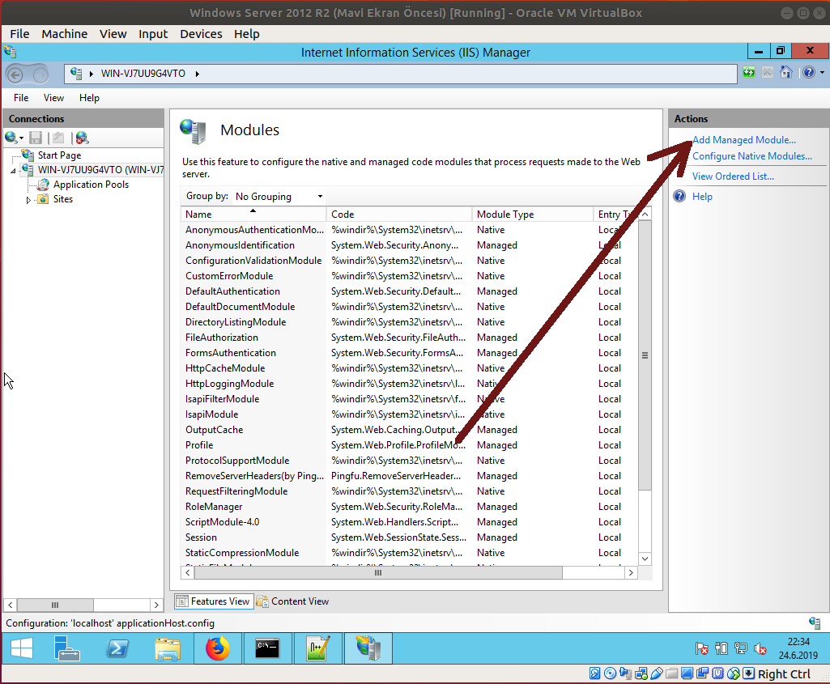Open VirtualBox Machine menu
The width and height of the screenshot is (830, 684).
(x=65, y=34)
